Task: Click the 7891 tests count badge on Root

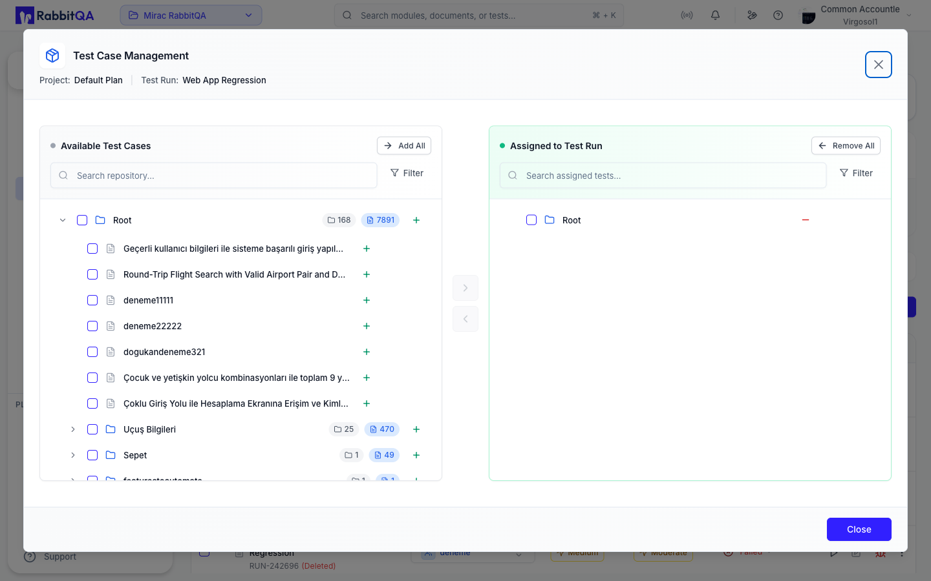Action: coord(380,220)
